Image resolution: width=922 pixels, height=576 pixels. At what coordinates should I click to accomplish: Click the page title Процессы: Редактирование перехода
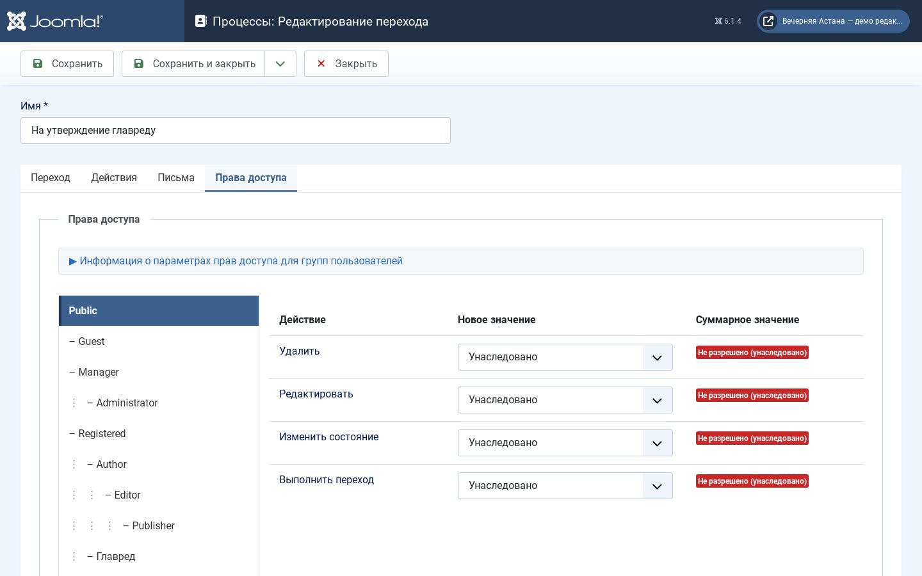tap(320, 22)
